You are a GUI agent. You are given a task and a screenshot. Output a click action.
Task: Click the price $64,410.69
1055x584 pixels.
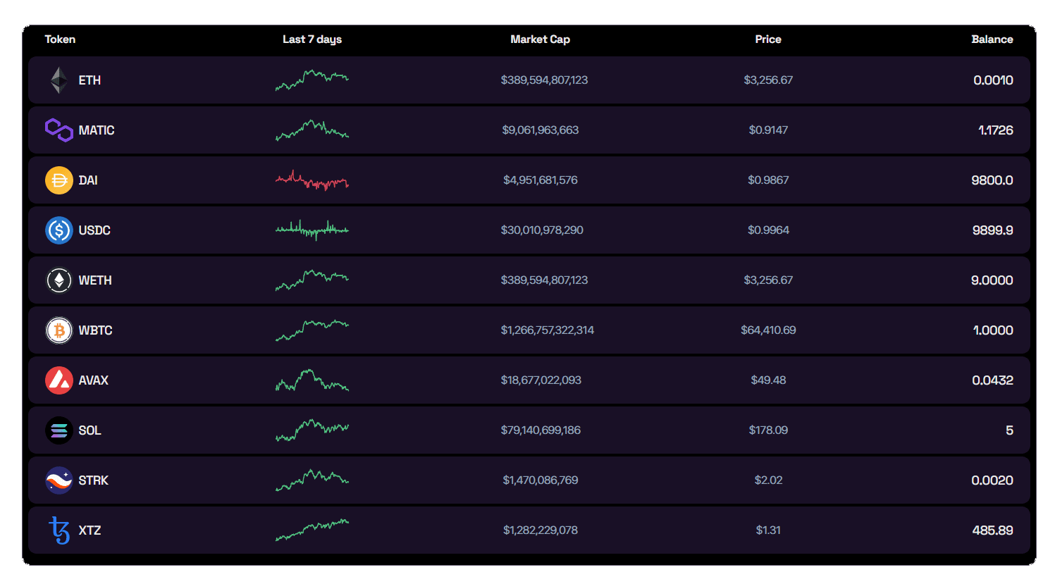point(768,330)
